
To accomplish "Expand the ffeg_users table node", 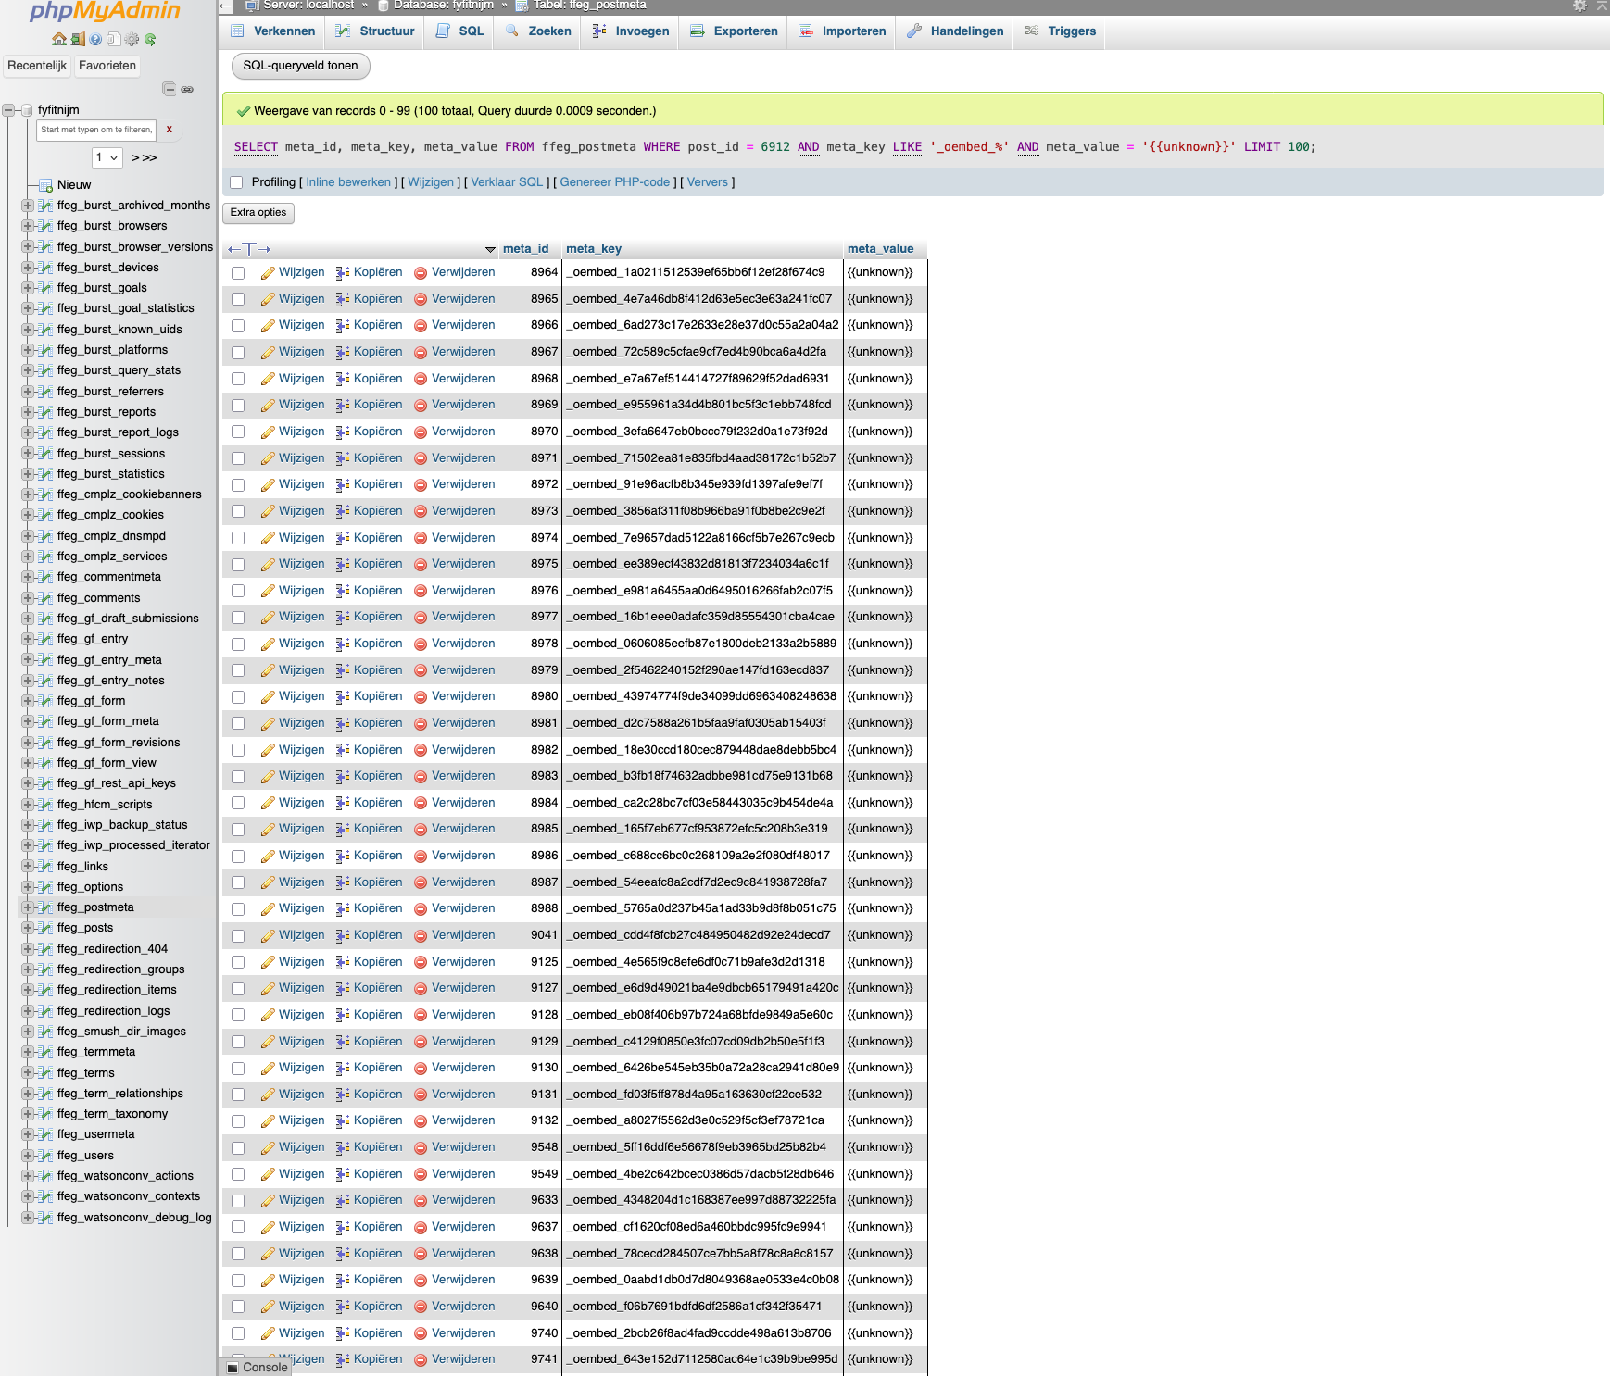I will [x=28, y=1156].
